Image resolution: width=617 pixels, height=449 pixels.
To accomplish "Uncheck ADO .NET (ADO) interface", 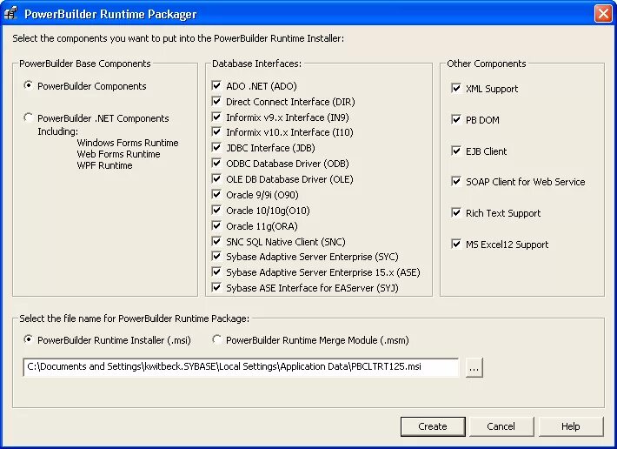I will (217, 86).
